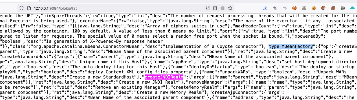The width and height of the screenshot is (357, 100).
Task: Click the crop screenshot tool icon
Action: [275, 8]
